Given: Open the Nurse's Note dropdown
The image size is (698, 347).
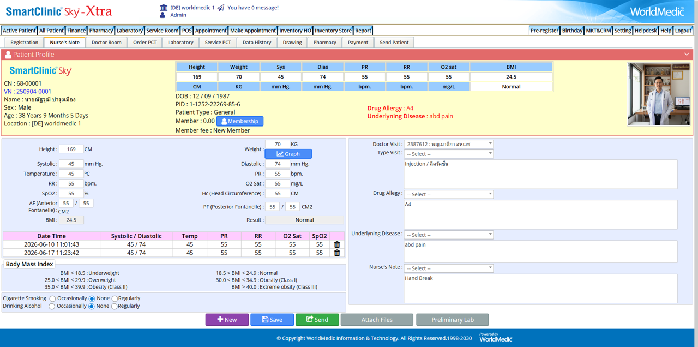Looking at the screenshot, I should [448, 268].
